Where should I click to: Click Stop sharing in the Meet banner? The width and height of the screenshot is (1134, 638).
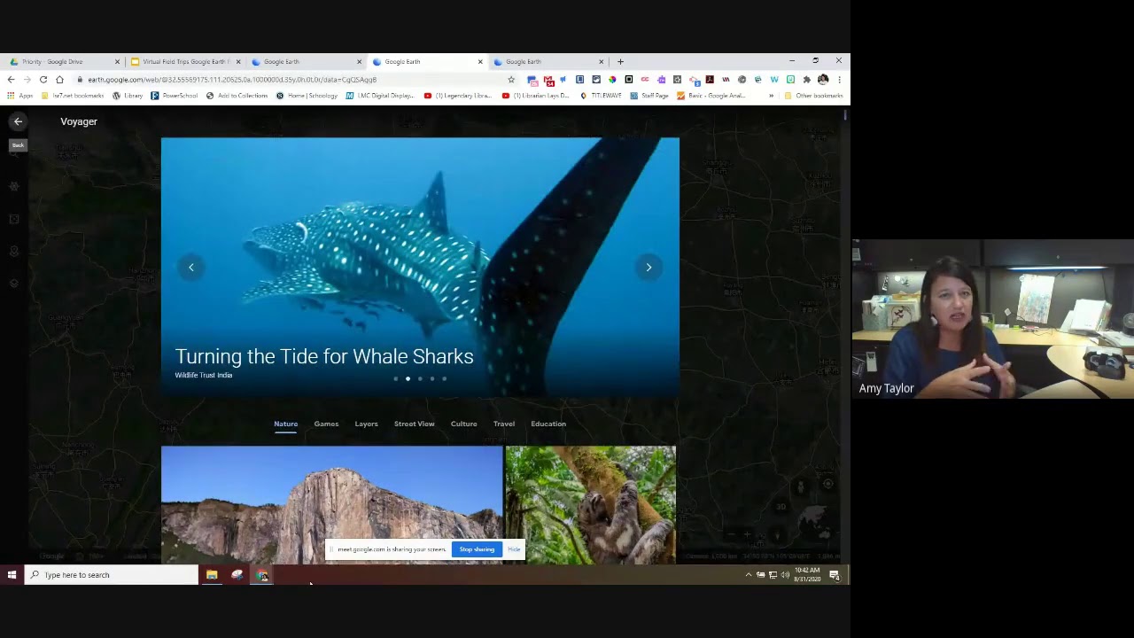tap(477, 549)
